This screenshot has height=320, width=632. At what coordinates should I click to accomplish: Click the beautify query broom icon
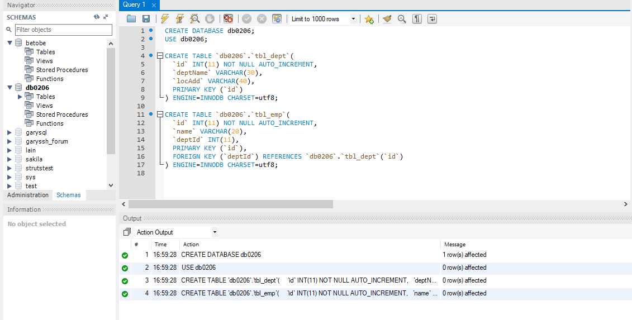tap(387, 19)
